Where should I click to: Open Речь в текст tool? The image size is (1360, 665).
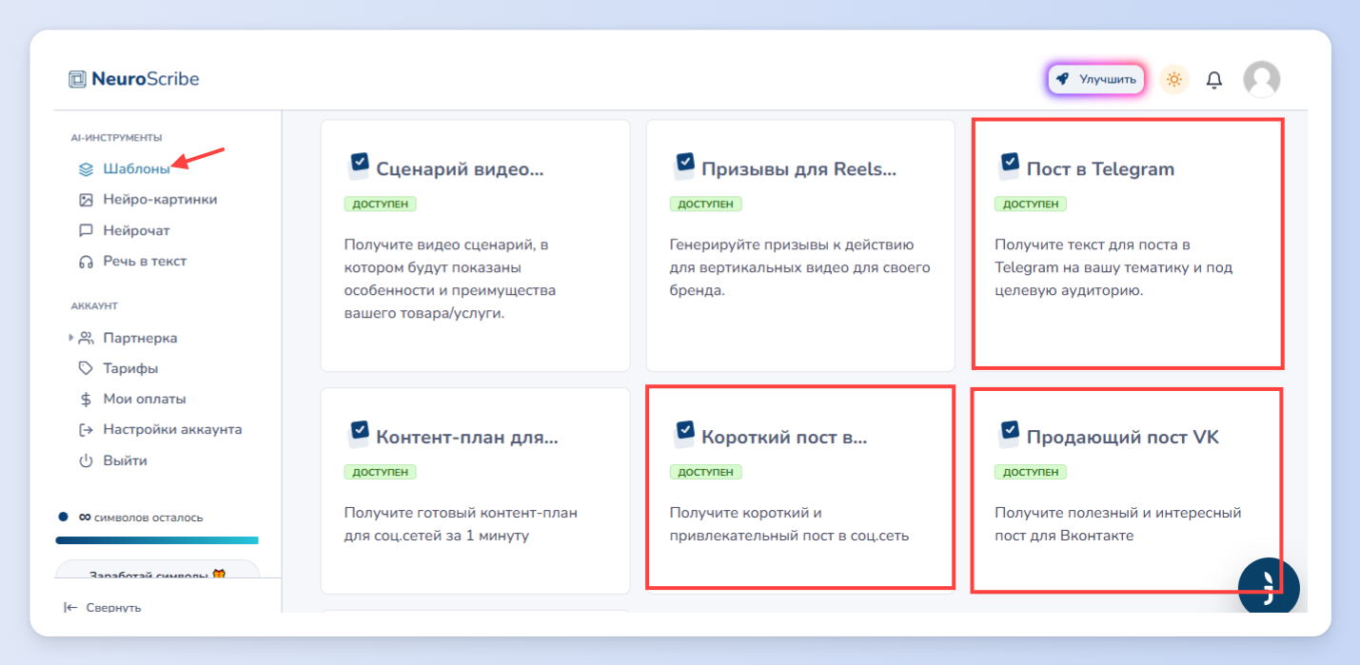[145, 261]
